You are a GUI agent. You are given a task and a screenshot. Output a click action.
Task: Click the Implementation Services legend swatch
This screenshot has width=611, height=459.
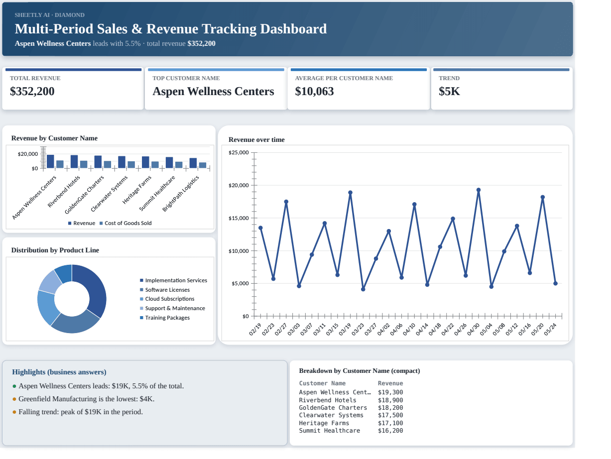(x=142, y=281)
